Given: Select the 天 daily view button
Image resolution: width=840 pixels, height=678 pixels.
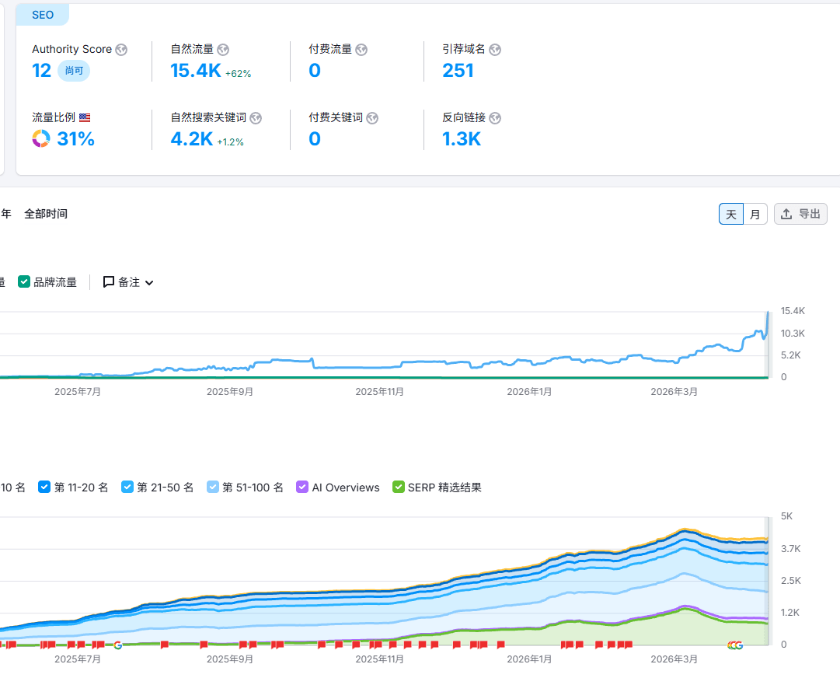Looking at the screenshot, I should (731, 215).
